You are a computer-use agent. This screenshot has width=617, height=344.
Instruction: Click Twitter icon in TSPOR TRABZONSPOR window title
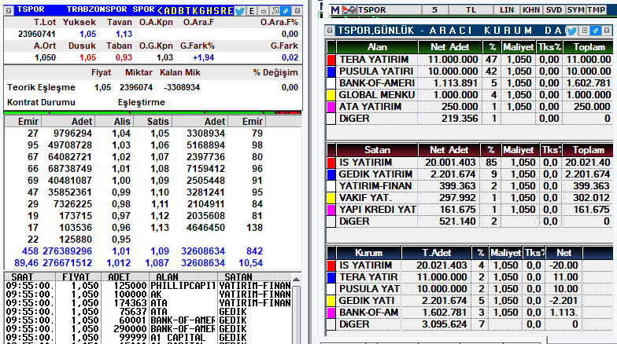click(239, 11)
